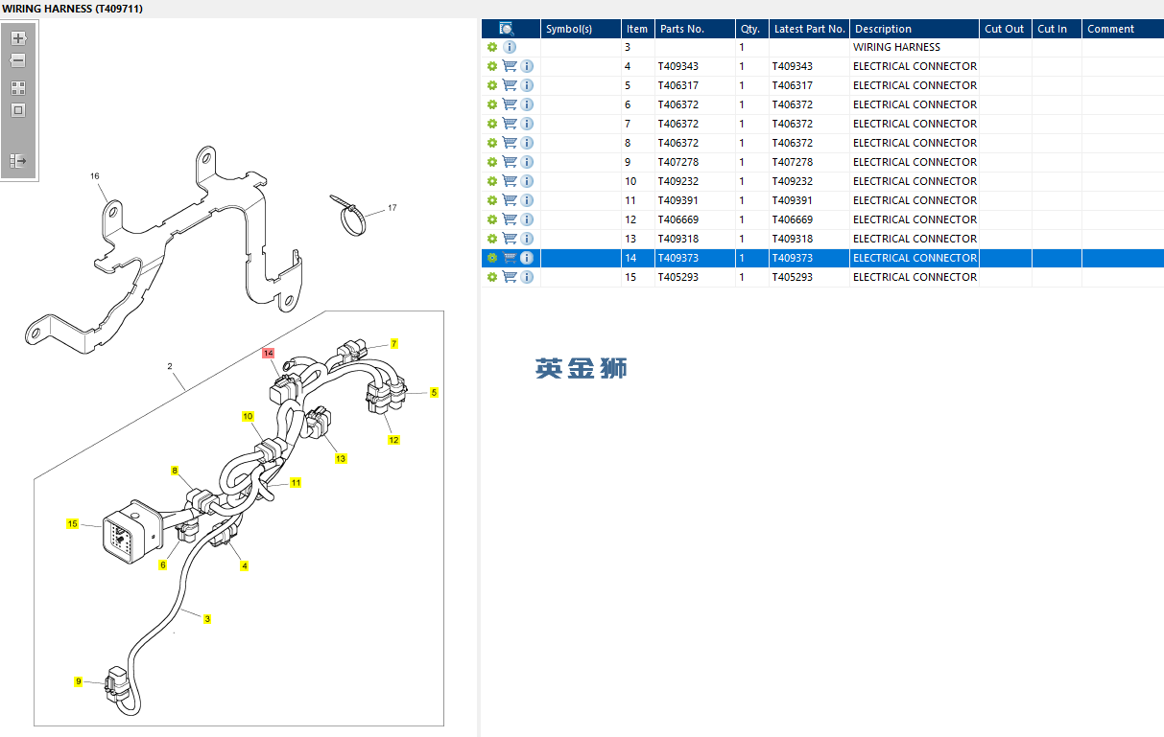The image size is (1164, 737).
Task: Click green gear icon for item 9
Action: 492,162
